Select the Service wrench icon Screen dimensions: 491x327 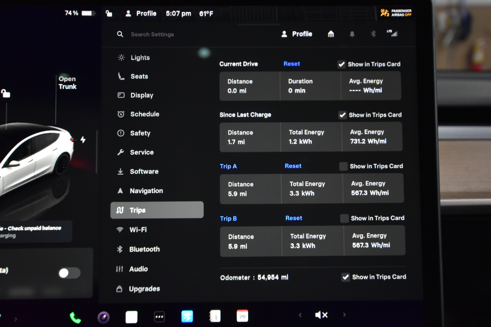120,152
